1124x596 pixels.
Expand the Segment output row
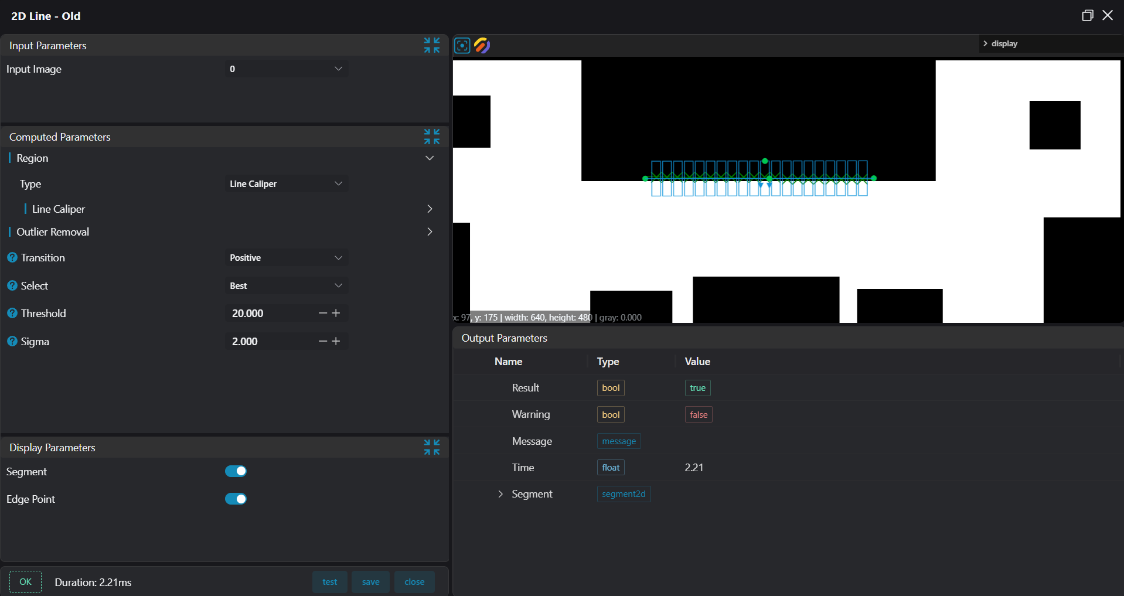(x=500, y=494)
